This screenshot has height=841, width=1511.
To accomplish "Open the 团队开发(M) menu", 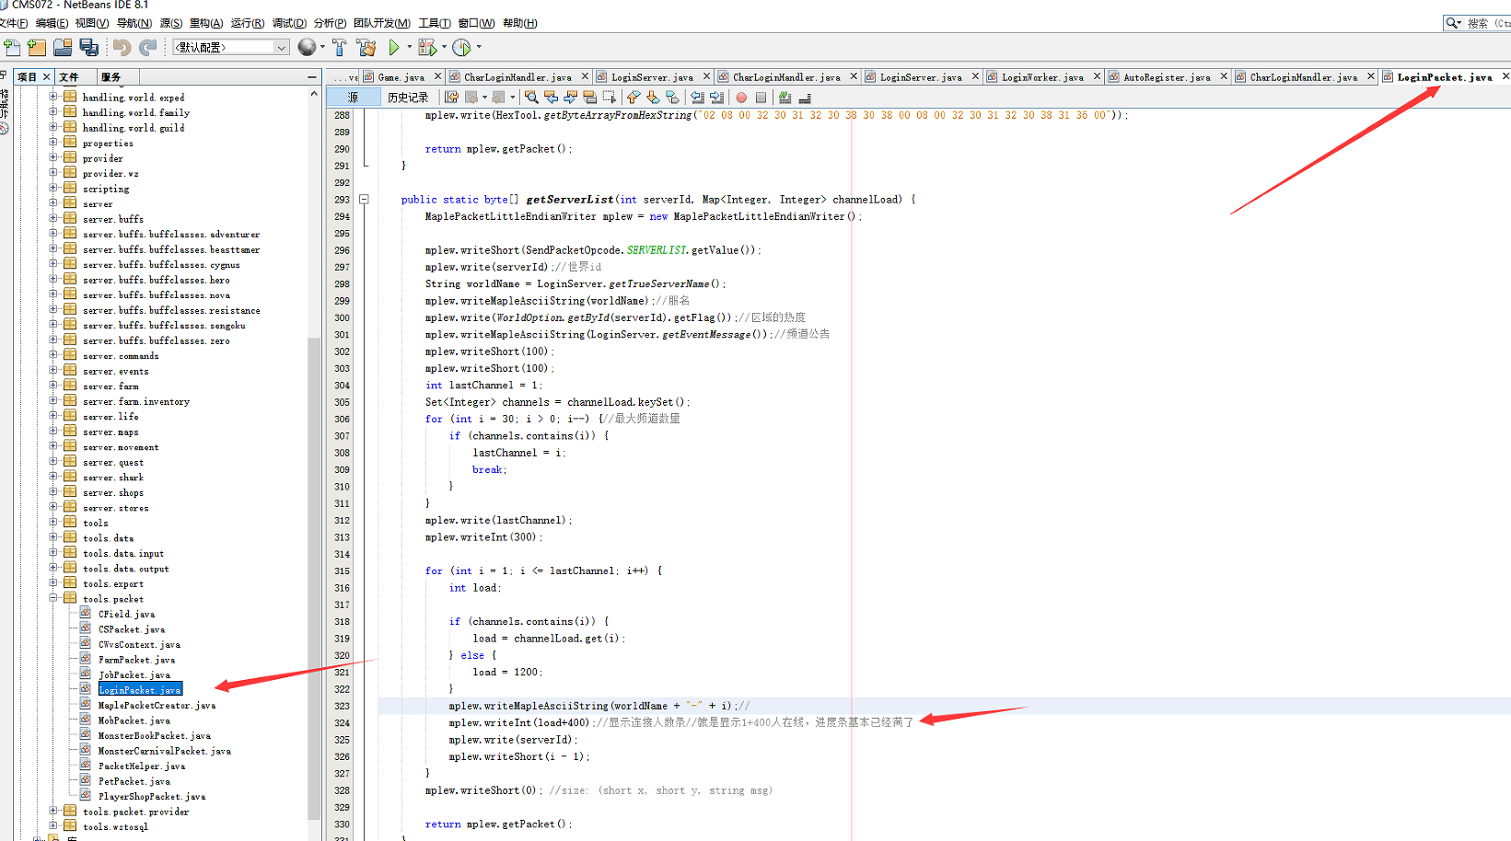I will click(382, 23).
